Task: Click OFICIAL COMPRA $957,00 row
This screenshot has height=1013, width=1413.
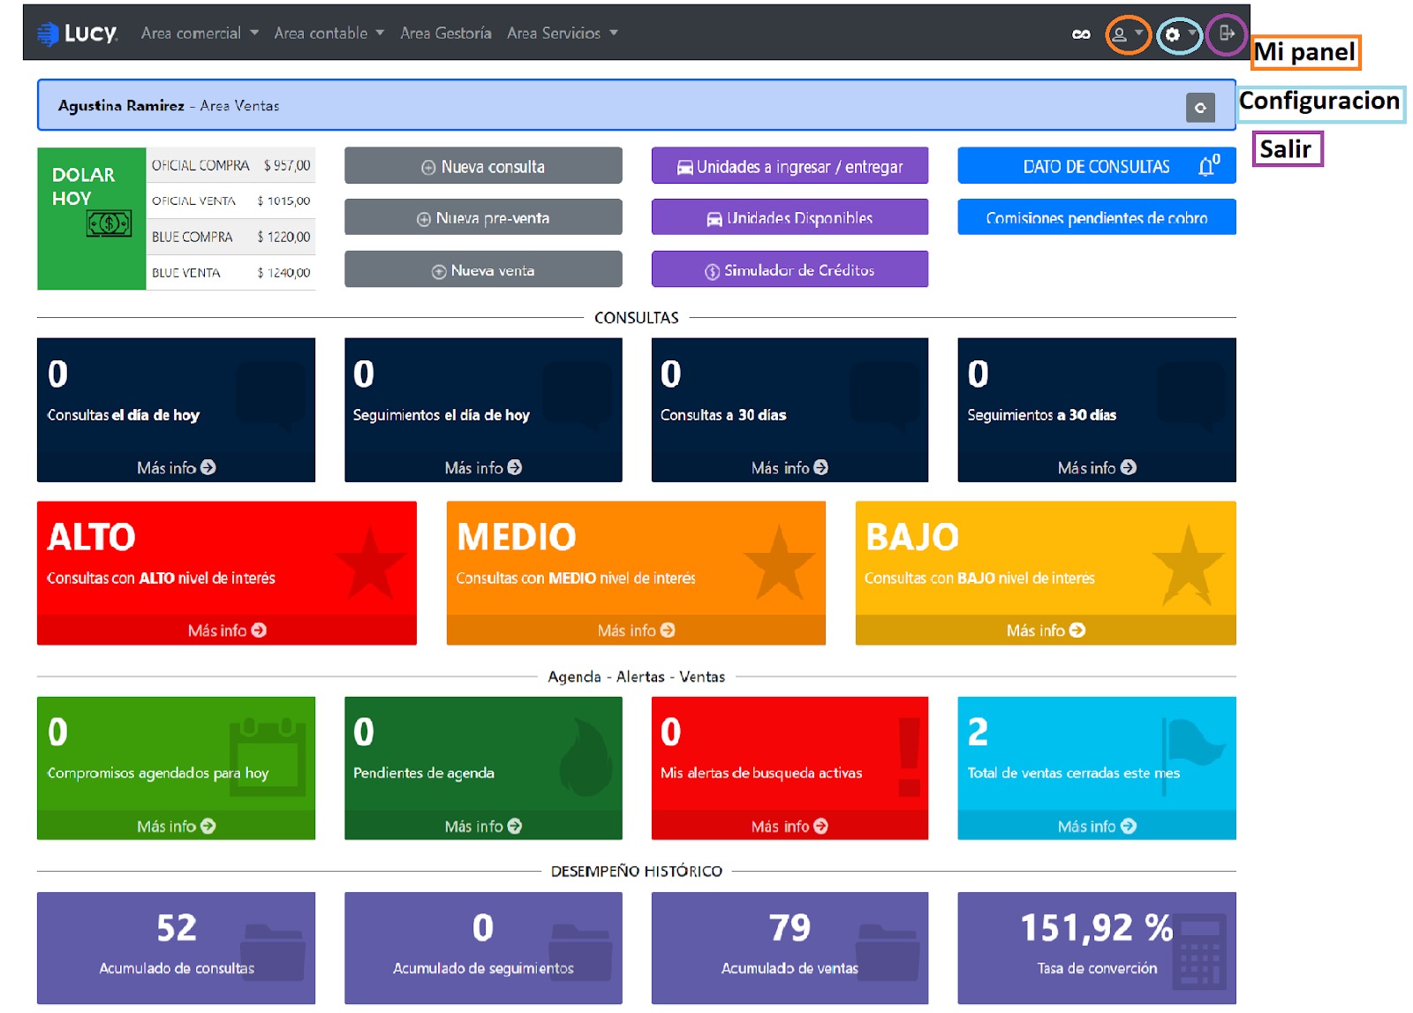Action: (x=230, y=165)
